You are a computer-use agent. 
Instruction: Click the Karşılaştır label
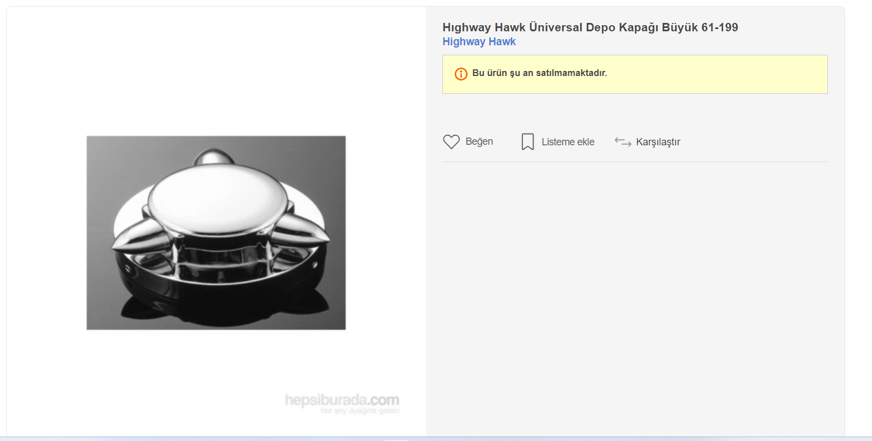(x=658, y=142)
